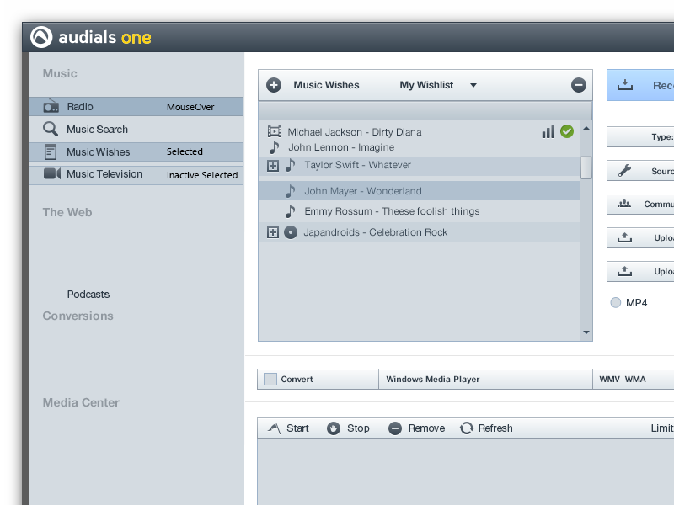This screenshot has height=505, width=674.
Task: Toggle the Convert checkbox
Action: point(270,380)
